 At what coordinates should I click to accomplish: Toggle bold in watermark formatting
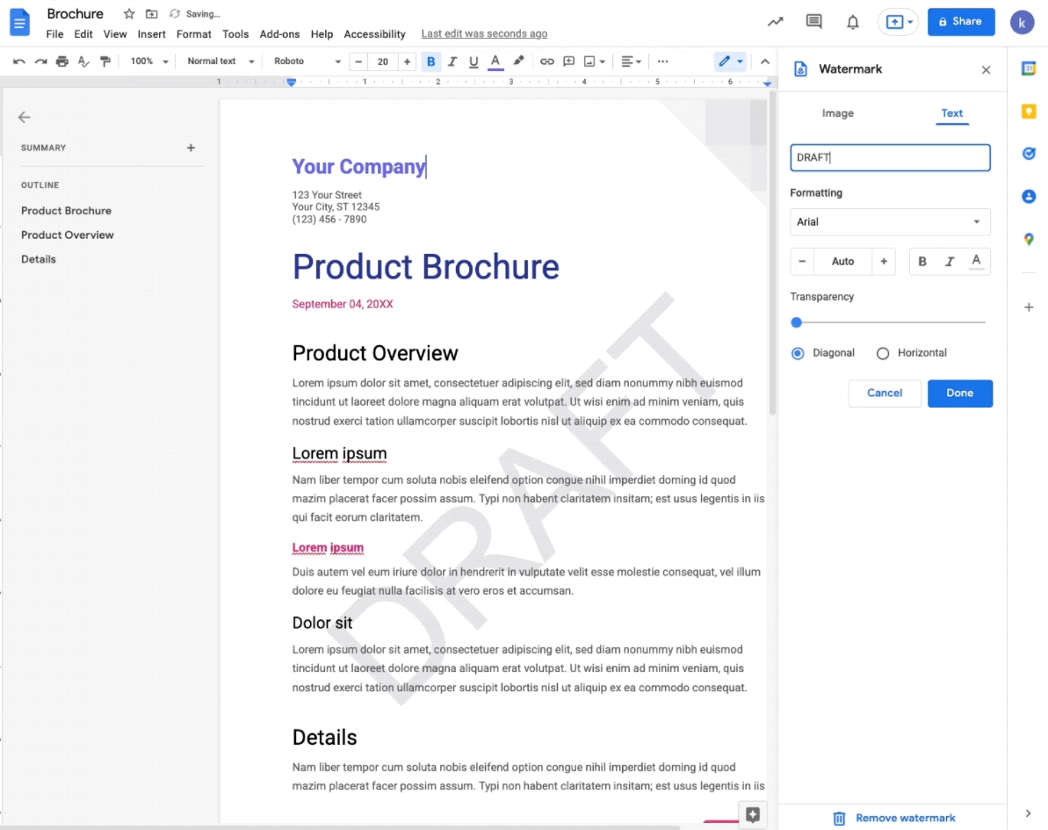pyautogui.click(x=922, y=262)
